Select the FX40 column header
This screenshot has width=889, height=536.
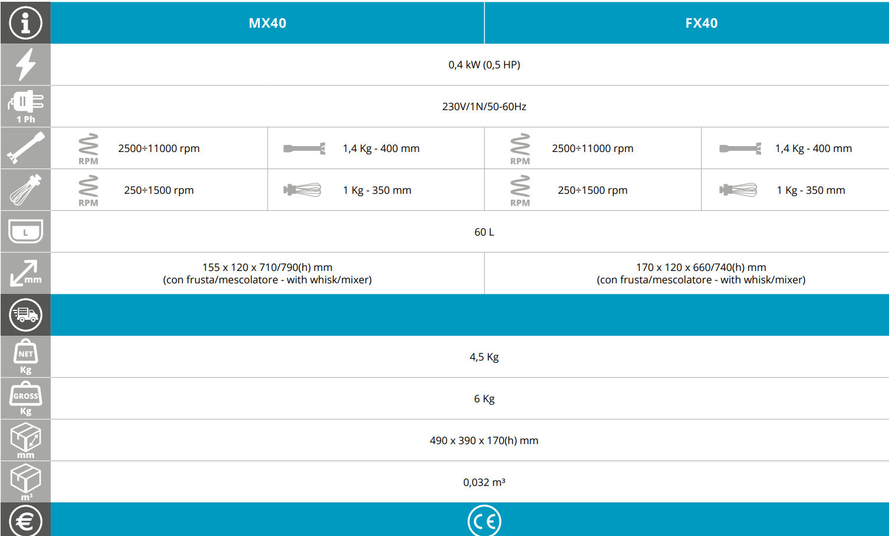701,23
